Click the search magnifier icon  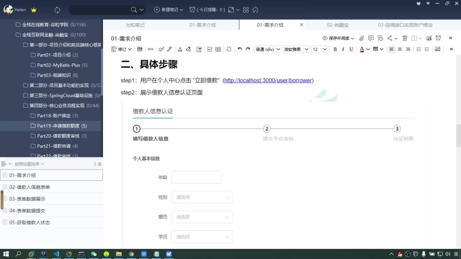[x=134, y=10]
